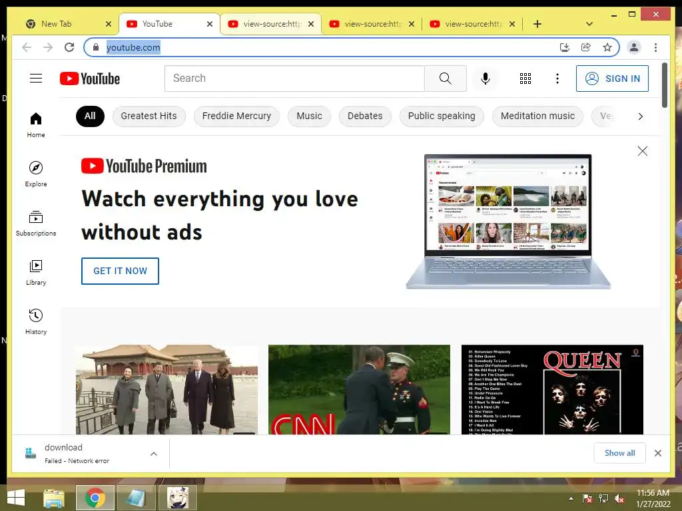Filter by Debates chip

pyautogui.click(x=365, y=116)
